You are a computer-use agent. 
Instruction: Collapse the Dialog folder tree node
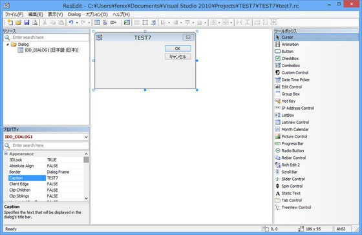[x=8, y=45]
